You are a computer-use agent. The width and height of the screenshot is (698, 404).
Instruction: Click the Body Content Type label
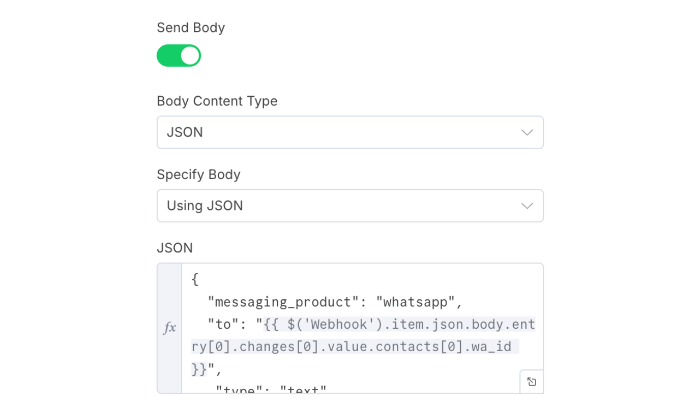pyautogui.click(x=217, y=101)
